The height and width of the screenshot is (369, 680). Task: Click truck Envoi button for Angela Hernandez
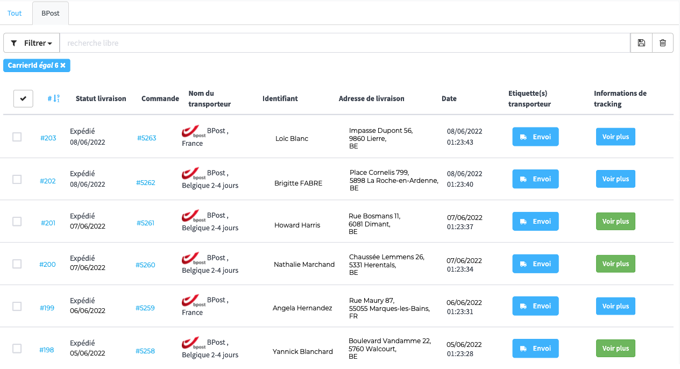(x=535, y=306)
